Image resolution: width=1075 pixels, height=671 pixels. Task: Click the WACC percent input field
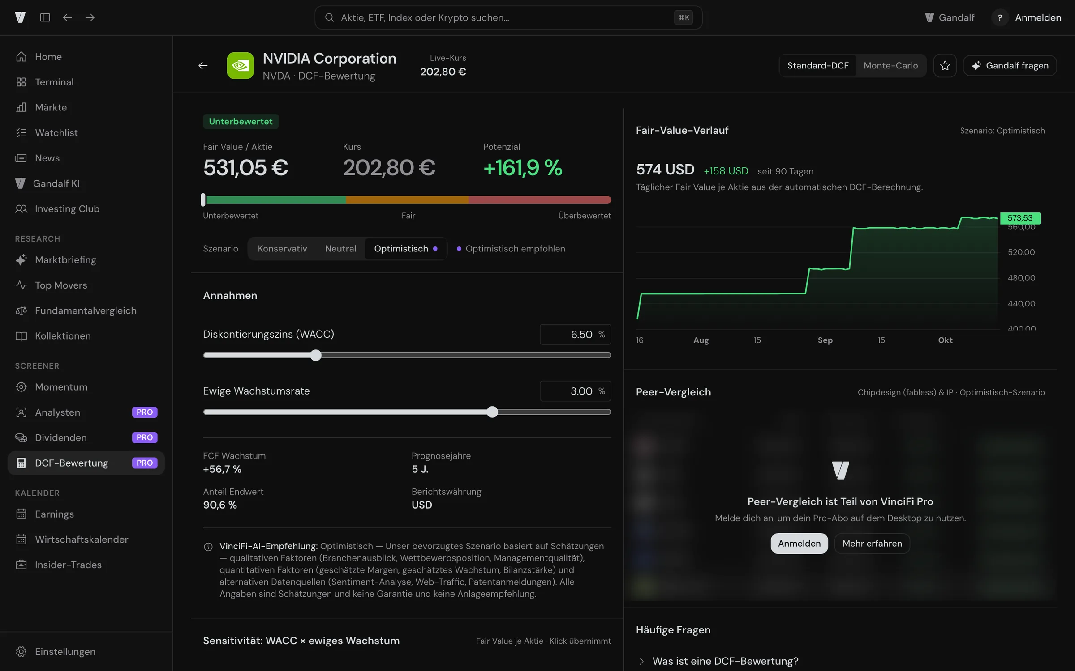pos(575,335)
